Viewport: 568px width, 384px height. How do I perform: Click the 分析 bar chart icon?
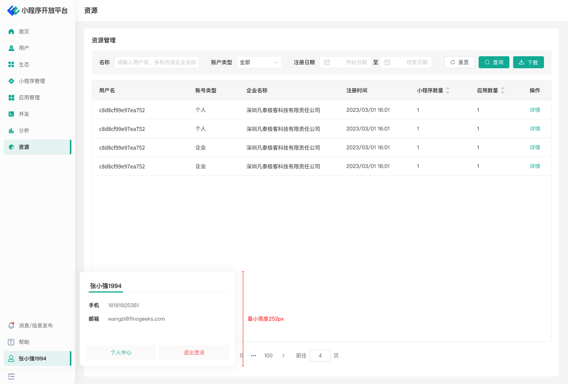[x=12, y=131]
